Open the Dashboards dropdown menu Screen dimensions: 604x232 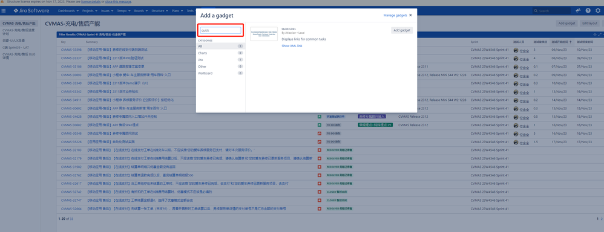pyautogui.click(x=68, y=11)
